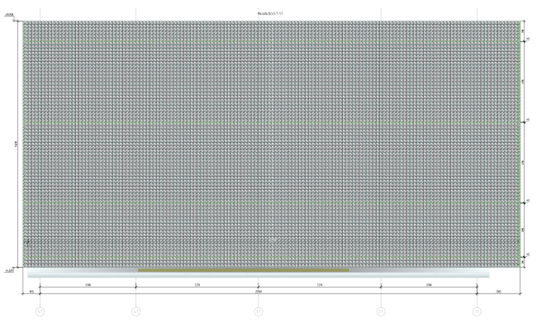Select the dimension between axes 3.T and 2.T
The image size is (537, 328).
[x=320, y=285]
